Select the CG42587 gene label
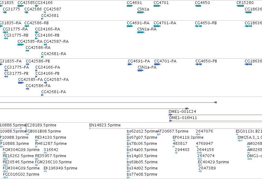The image size is (262, 179). 52,9
